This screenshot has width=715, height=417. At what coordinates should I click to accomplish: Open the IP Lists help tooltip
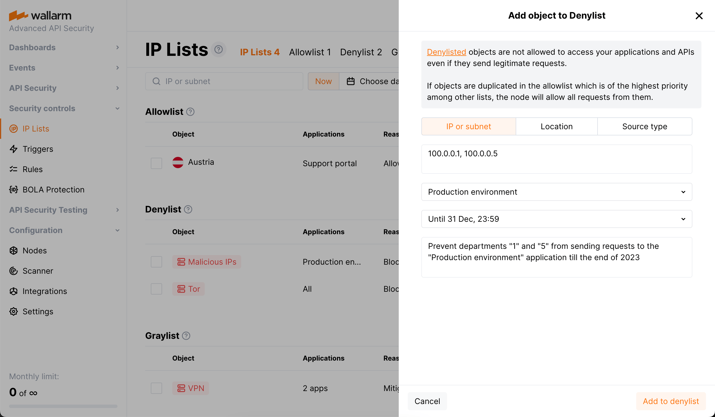coord(218,49)
